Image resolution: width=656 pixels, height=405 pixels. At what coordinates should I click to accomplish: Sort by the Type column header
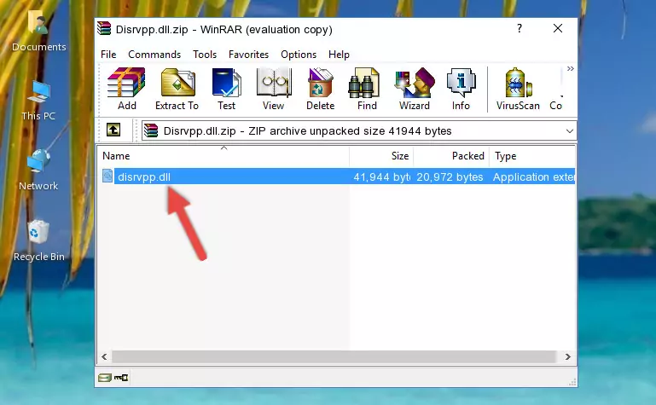[x=532, y=156]
